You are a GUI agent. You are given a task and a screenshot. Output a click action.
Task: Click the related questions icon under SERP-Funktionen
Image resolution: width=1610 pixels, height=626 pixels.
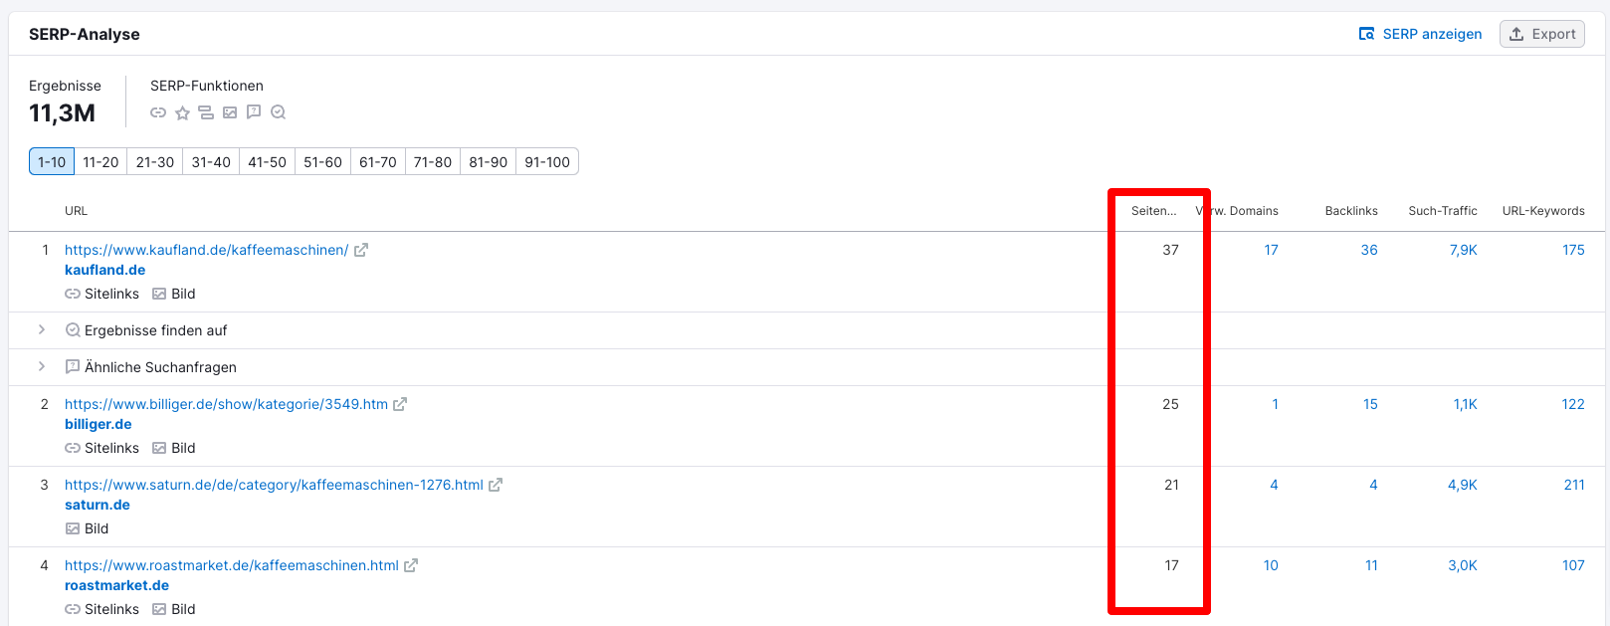click(254, 112)
